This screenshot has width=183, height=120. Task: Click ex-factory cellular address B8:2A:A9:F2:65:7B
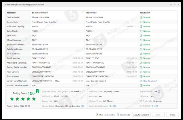[x=40, y=49]
